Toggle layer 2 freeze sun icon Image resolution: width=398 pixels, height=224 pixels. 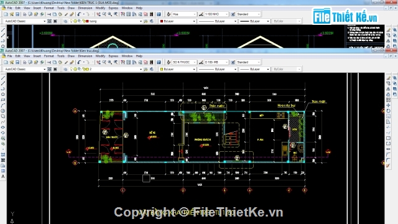pos(75,69)
